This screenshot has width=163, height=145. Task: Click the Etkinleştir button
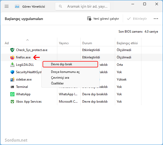tap(137, 19)
